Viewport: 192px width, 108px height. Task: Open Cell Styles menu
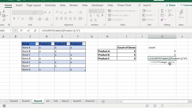pos(116,19)
